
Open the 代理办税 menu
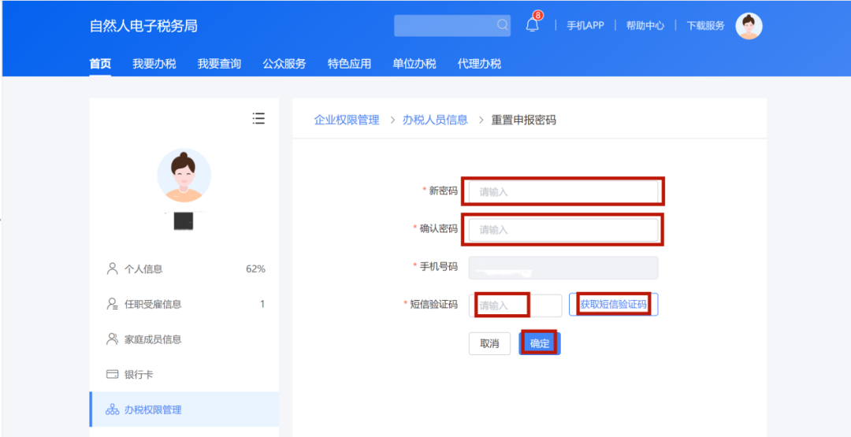coord(479,64)
